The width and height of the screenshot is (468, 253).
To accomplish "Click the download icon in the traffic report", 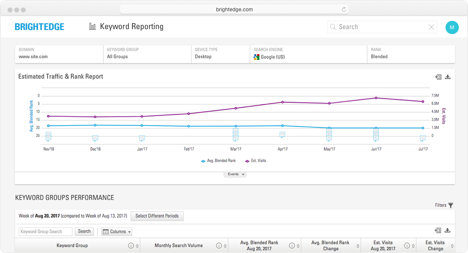I will [x=448, y=77].
